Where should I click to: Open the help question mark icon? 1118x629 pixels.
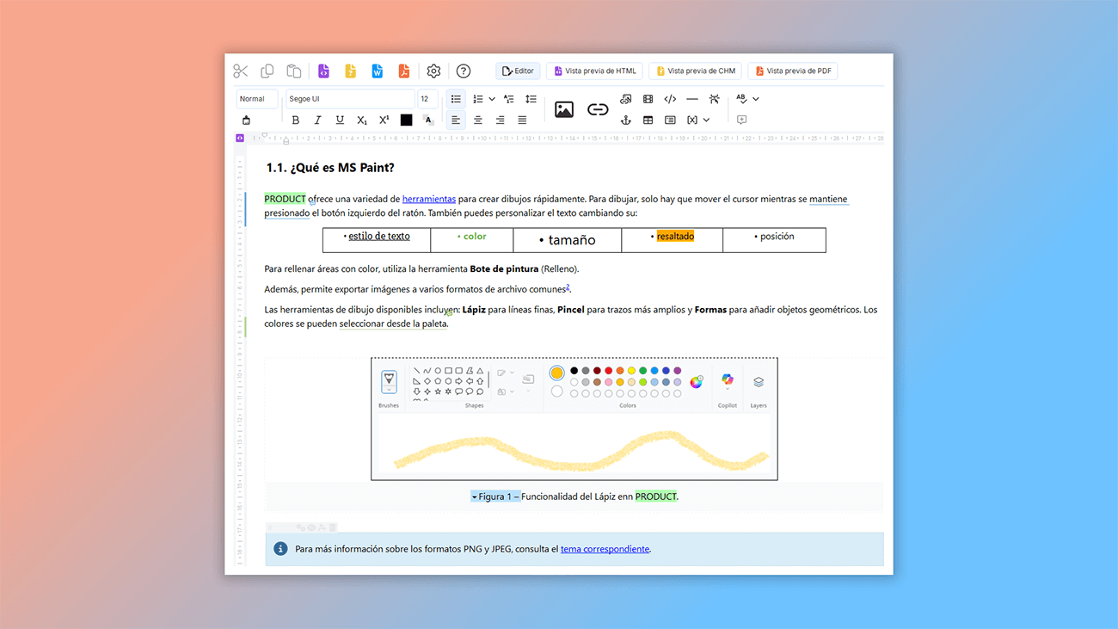pyautogui.click(x=464, y=71)
